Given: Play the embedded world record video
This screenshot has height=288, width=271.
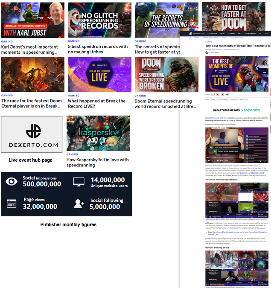Looking at the screenshot, I should (x=209, y=161).
